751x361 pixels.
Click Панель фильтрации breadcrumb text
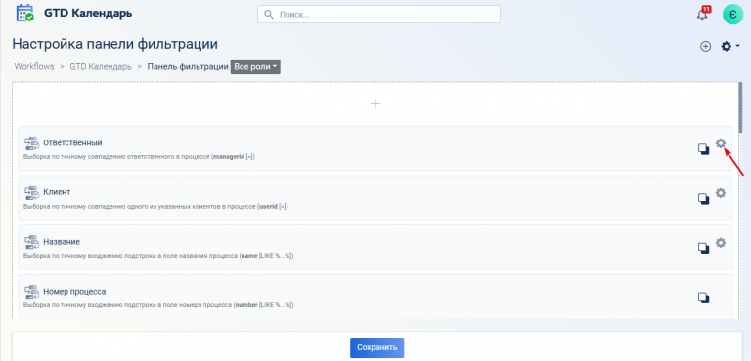(188, 67)
